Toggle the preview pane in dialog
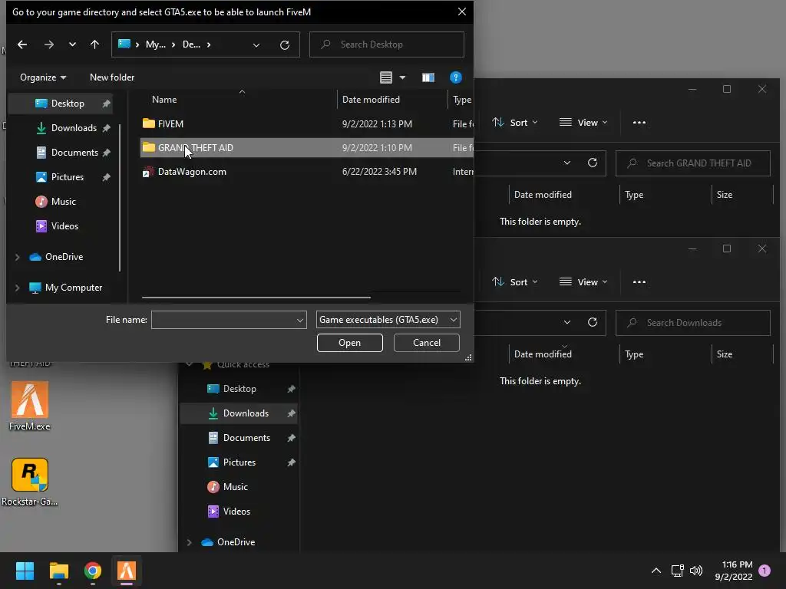786x589 pixels. coord(428,77)
